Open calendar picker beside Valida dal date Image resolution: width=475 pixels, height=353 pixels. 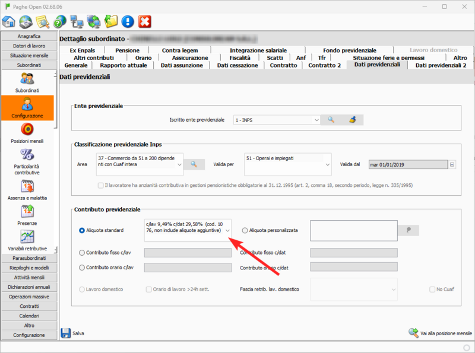(452, 164)
